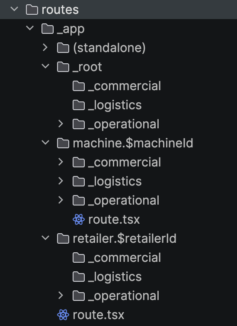This screenshot has width=237, height=326.
Task: Expand _operational under _root
Action: pos(61,124)
